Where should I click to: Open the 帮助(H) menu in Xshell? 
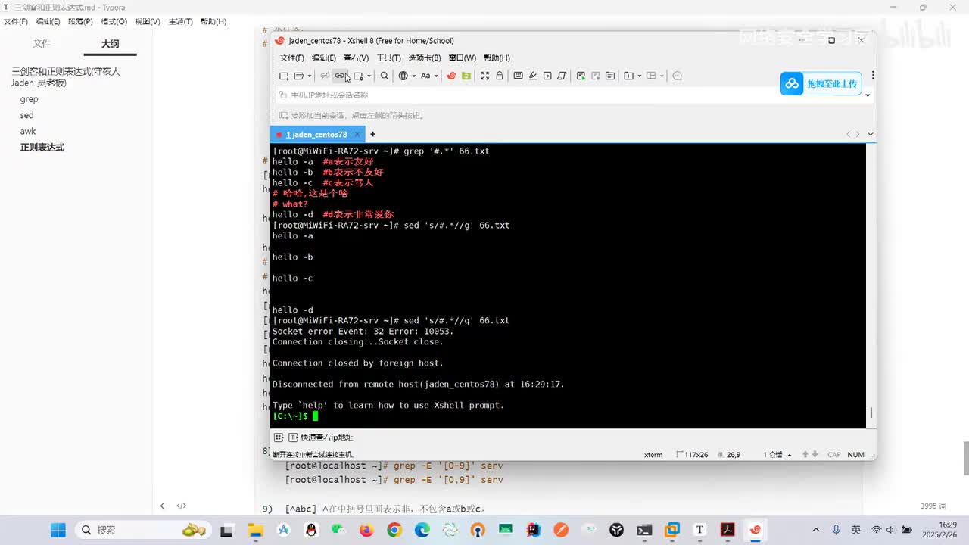tap(497, 58)
